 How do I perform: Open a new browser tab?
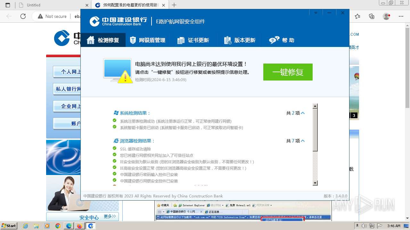174,5
